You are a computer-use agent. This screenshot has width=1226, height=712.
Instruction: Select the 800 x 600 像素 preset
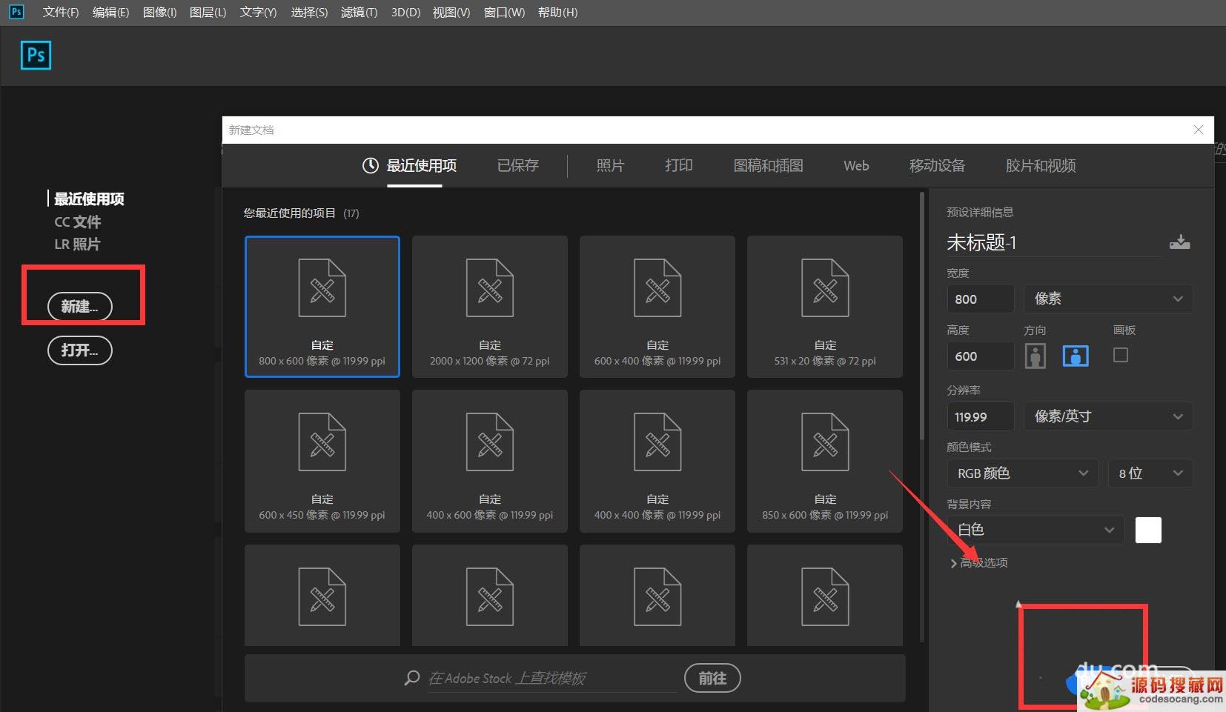(322, 307)
